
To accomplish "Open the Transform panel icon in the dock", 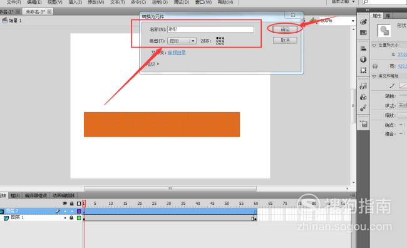I will pos(363,70).
